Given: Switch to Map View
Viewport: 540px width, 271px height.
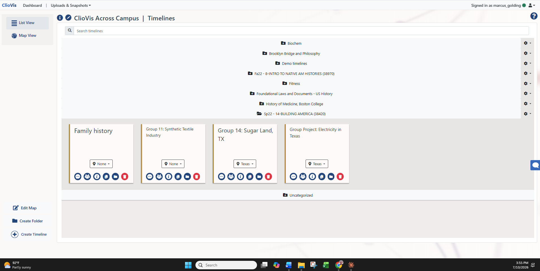Looking at the screenshot, I should (27, 36).
